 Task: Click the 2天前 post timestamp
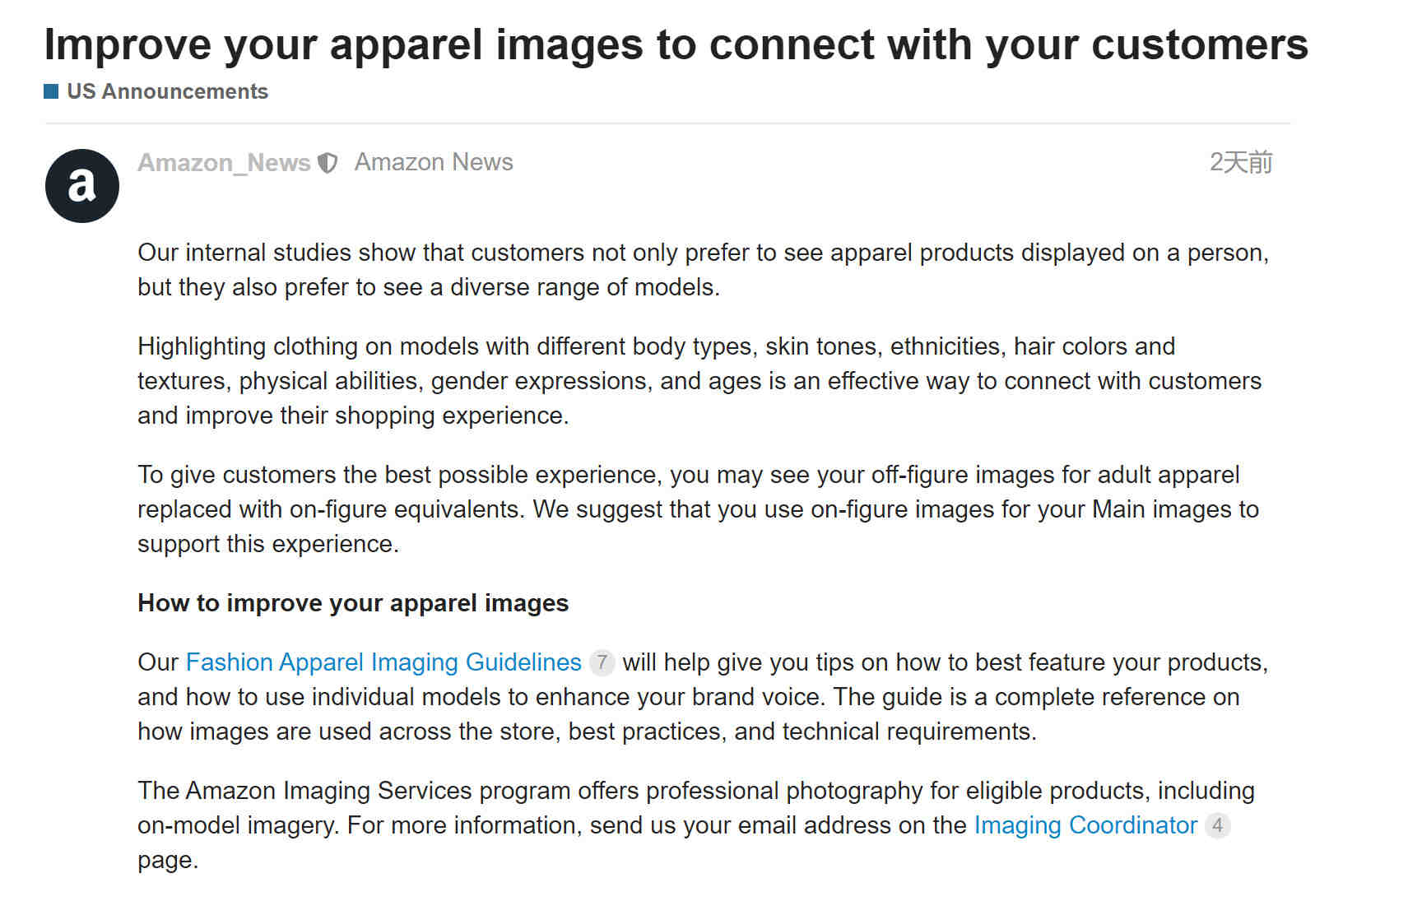[1240, 162]
